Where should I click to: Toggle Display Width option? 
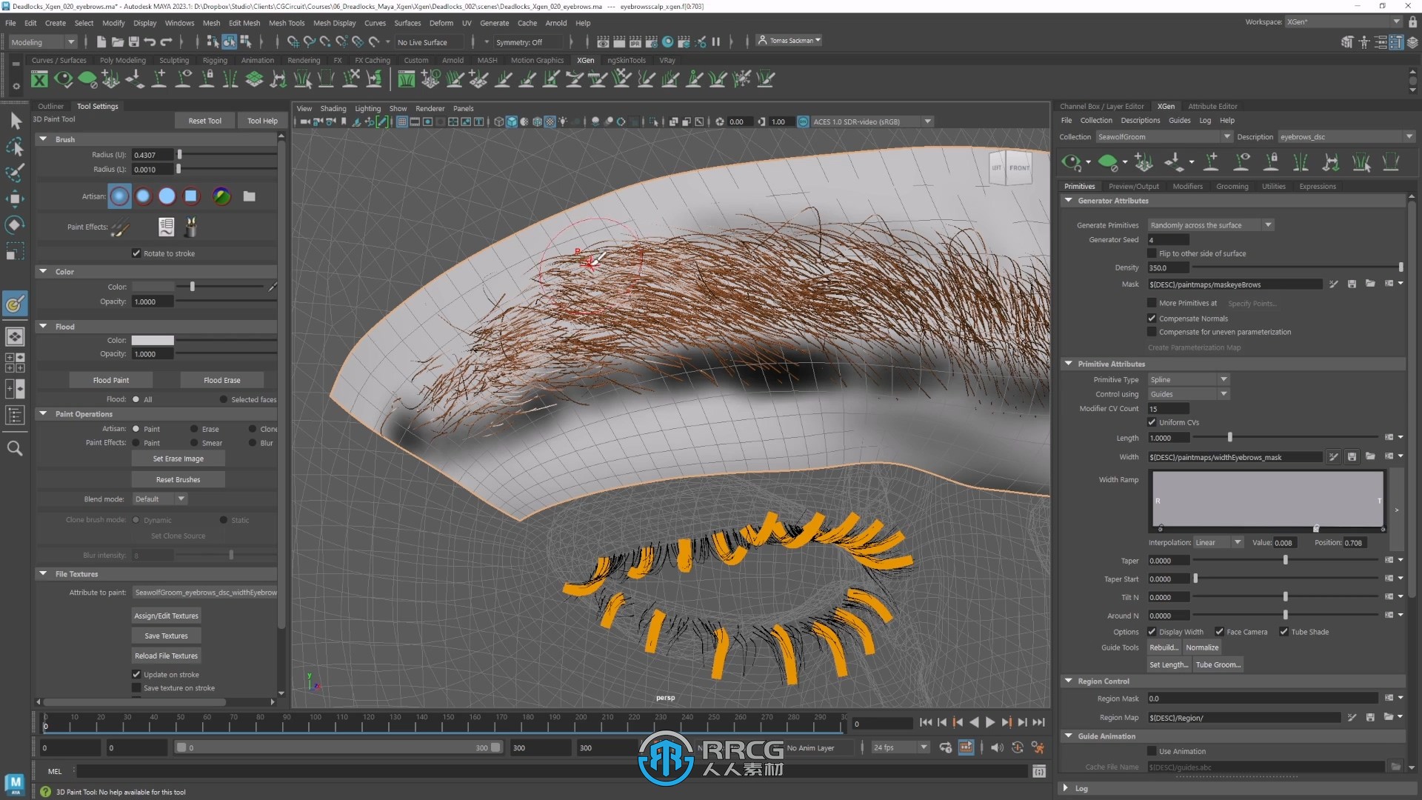pyautogui.click(x=1152, y=632)
